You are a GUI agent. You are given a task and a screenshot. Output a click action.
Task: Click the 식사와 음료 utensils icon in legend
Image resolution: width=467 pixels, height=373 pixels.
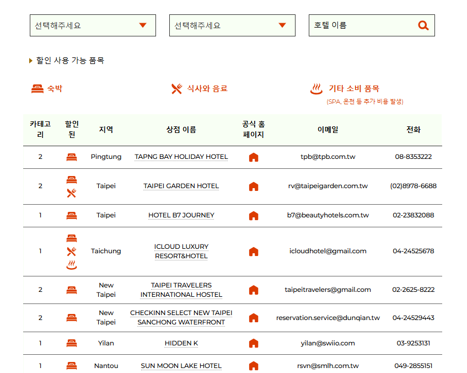(176, 87)
